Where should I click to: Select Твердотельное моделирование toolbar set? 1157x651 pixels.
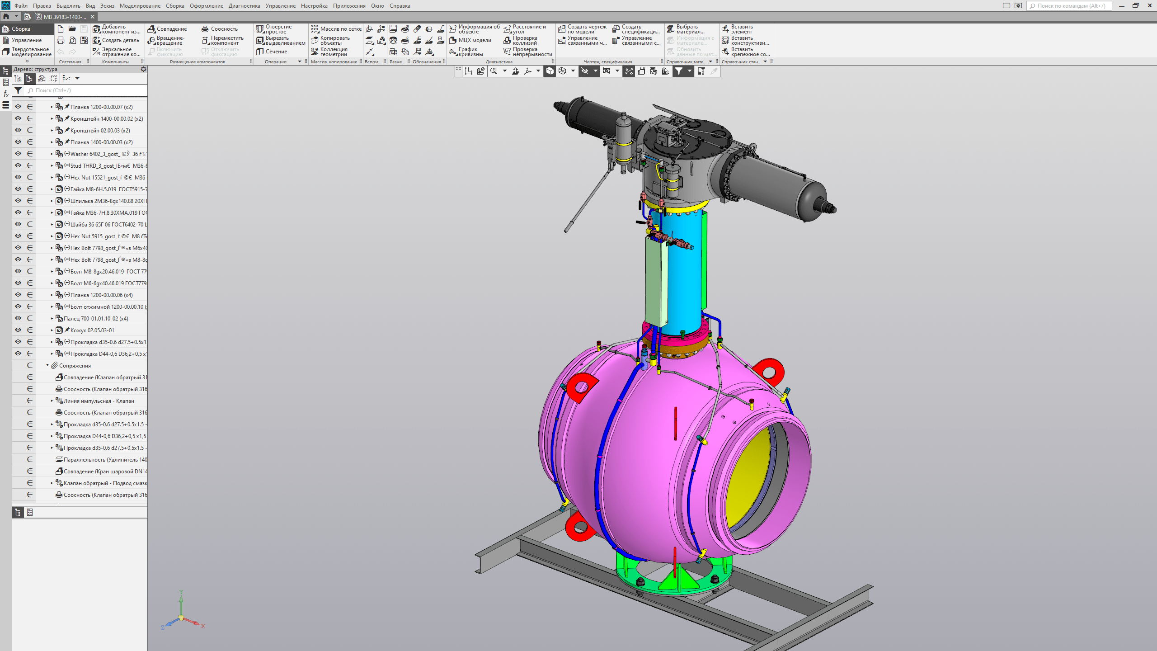[x=27, y=52]
